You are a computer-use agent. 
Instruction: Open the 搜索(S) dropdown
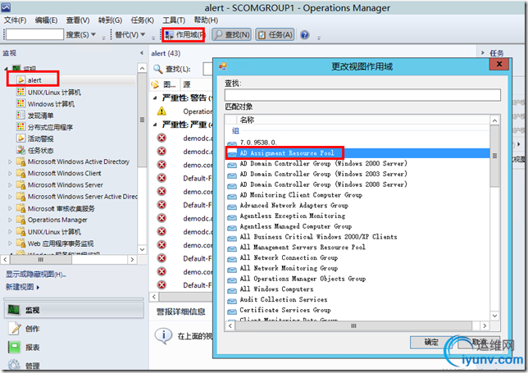point(81,34)
